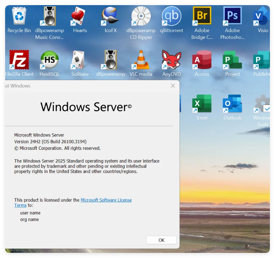275x258 pixels.
Task: Open Microsoft Project icon
Action: 232,60
